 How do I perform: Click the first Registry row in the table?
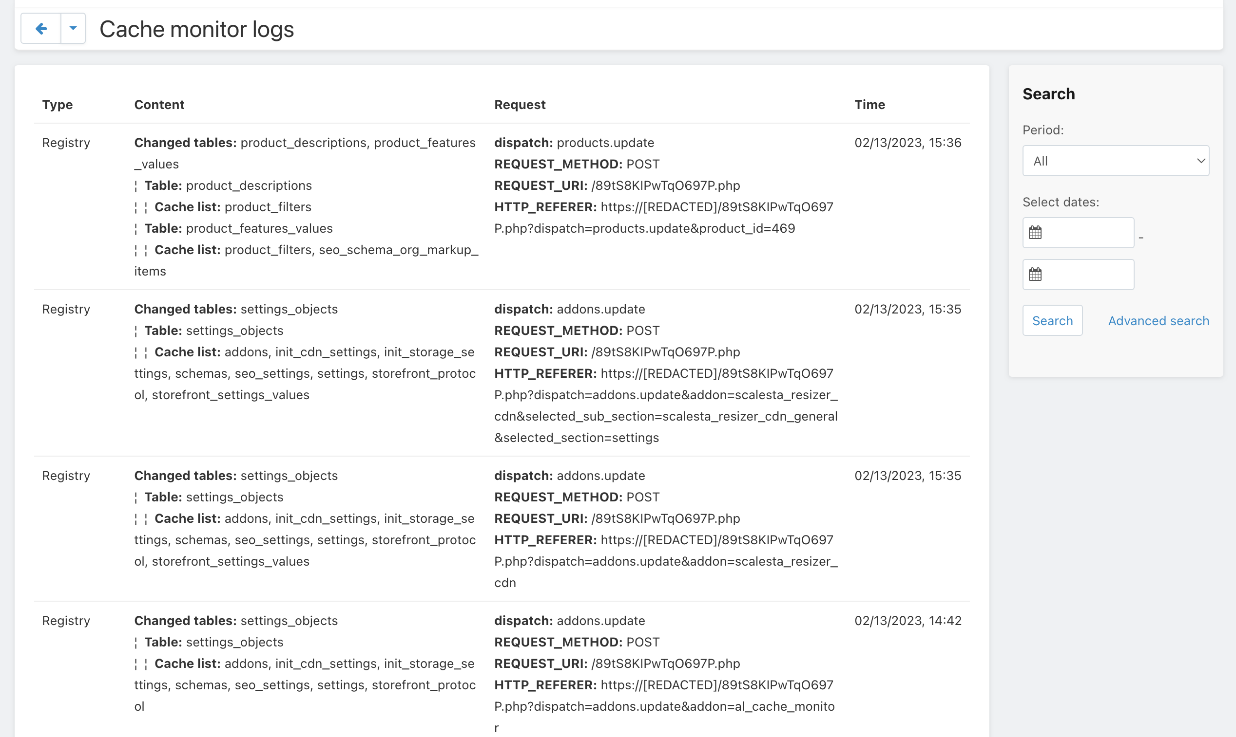tap(66, 143)
